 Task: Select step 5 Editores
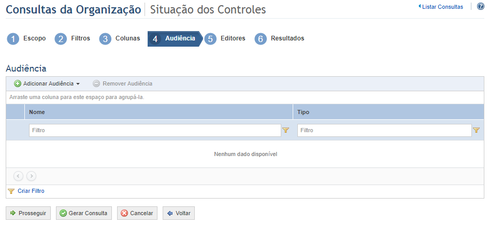[225, 39]
